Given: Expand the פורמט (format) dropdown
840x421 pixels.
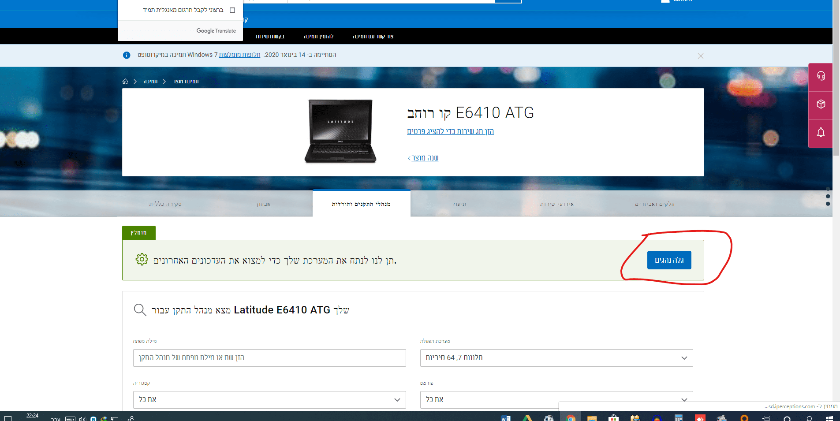Looking at the screenshot, I should pos(556,399).
